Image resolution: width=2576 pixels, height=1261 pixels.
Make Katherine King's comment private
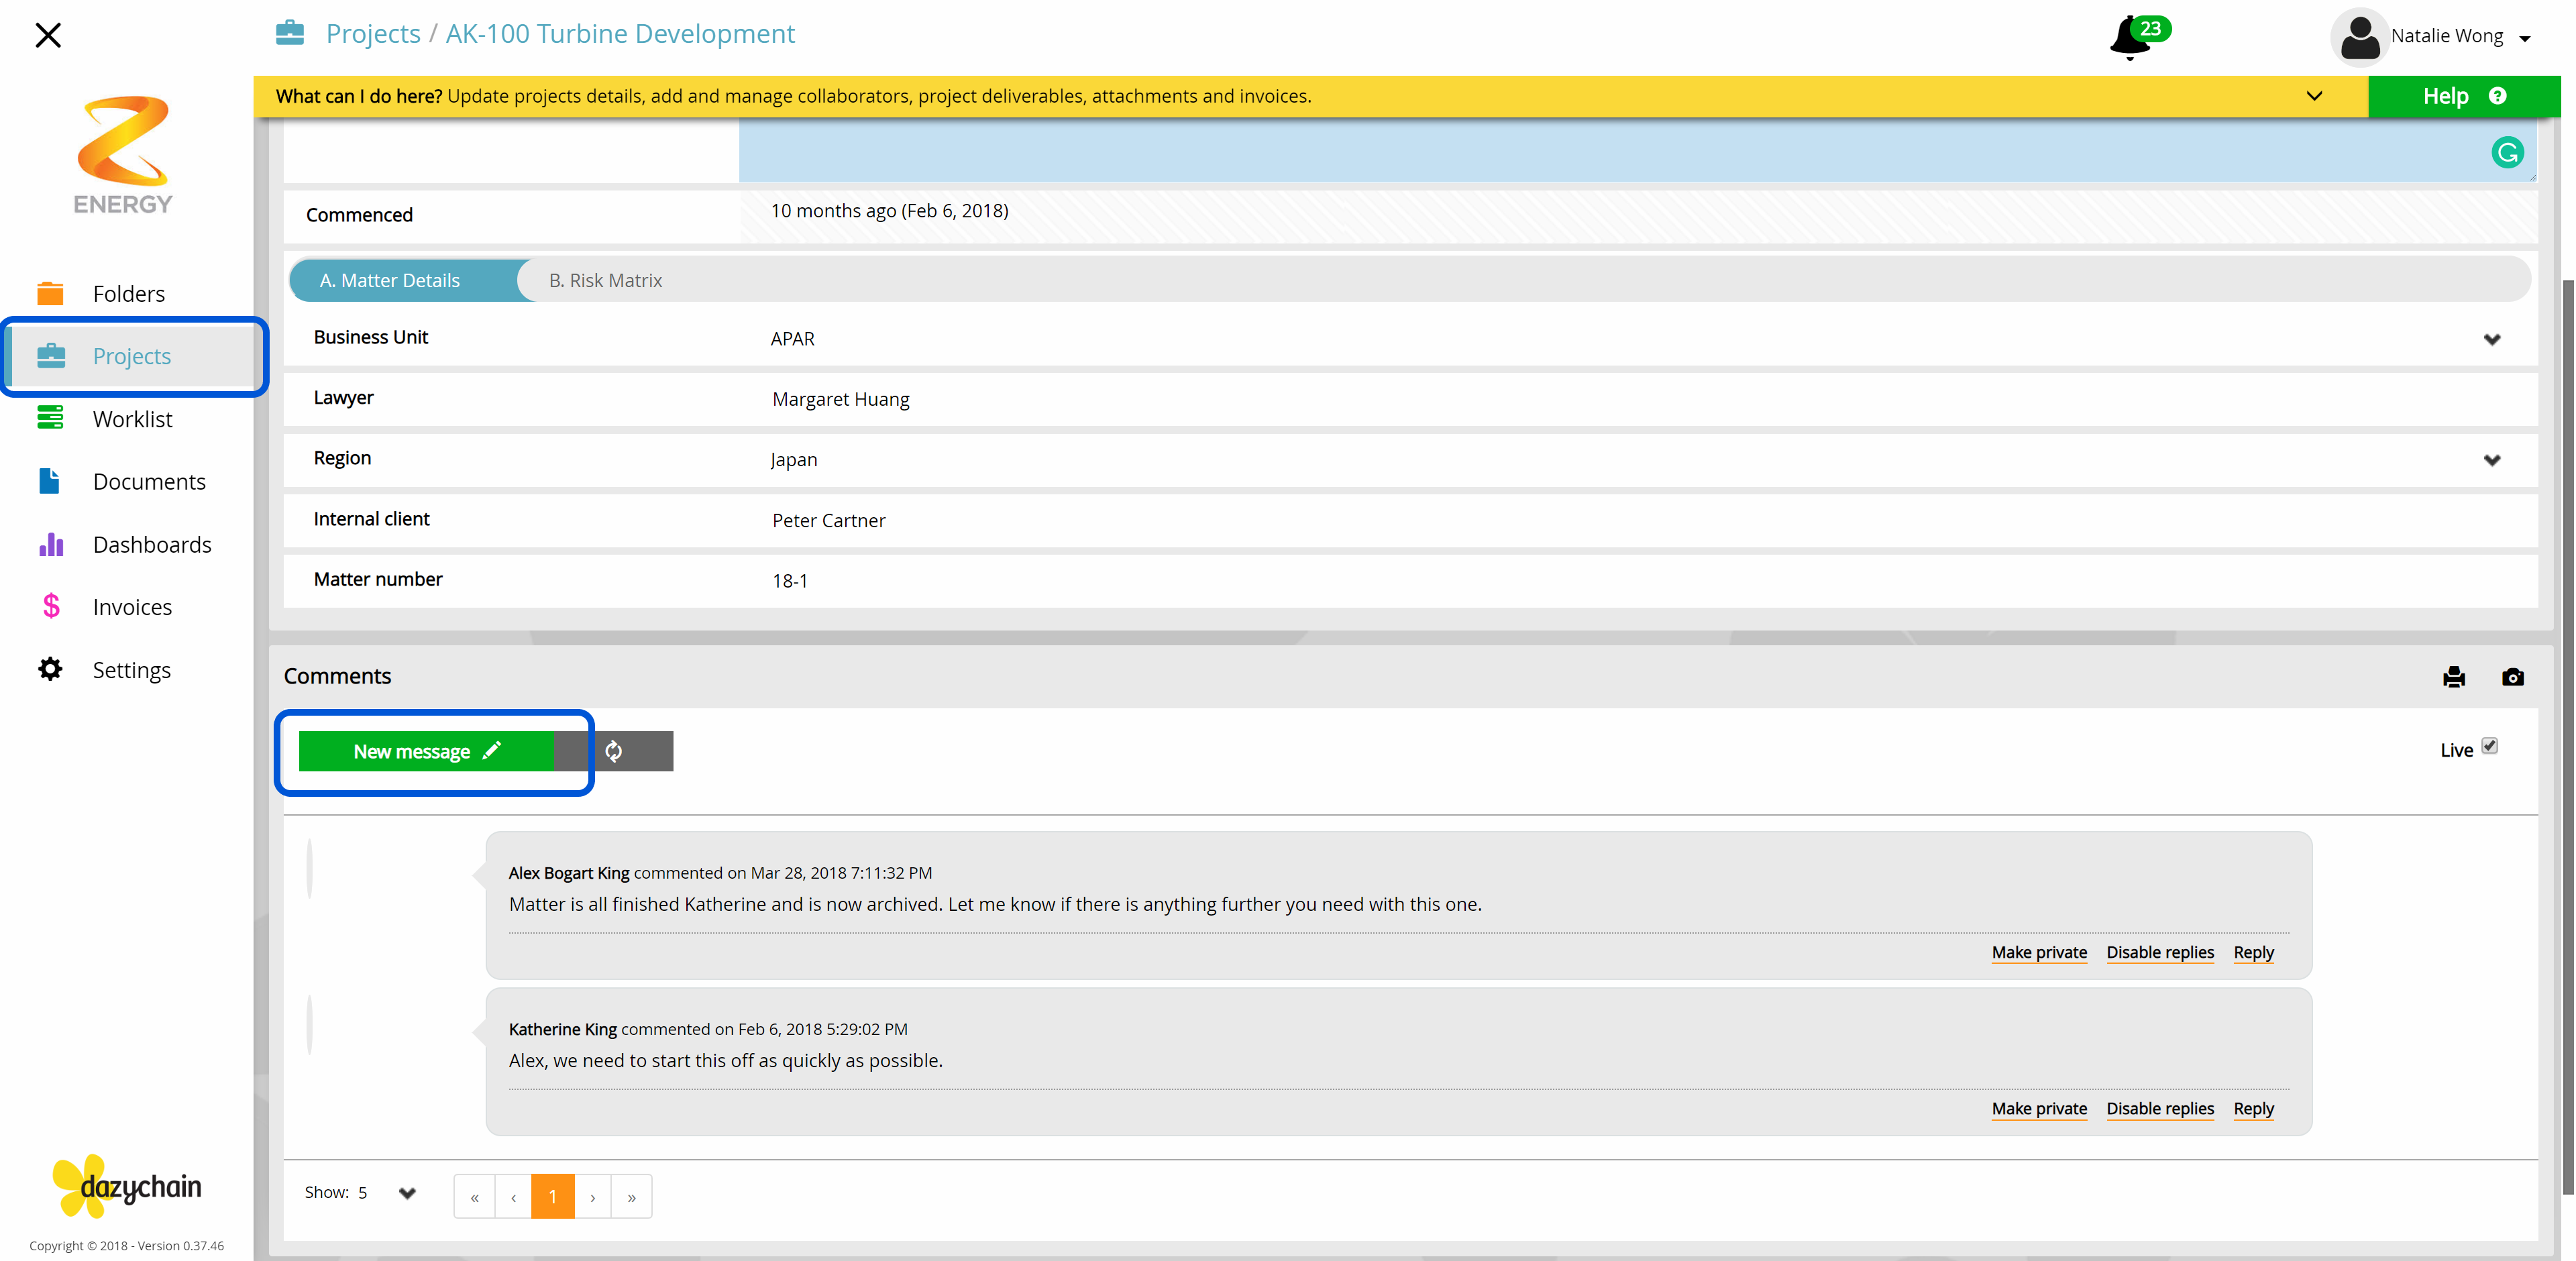[2039, 1109]
